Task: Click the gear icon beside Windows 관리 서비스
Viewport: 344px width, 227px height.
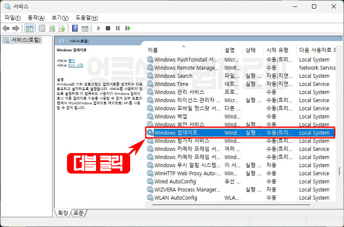Action: tap(150, 92)
